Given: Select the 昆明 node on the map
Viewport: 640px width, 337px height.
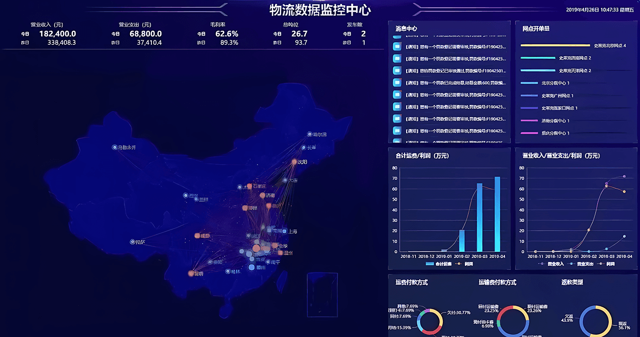Looking at the screenshot, I should click(x=191, y=273).
